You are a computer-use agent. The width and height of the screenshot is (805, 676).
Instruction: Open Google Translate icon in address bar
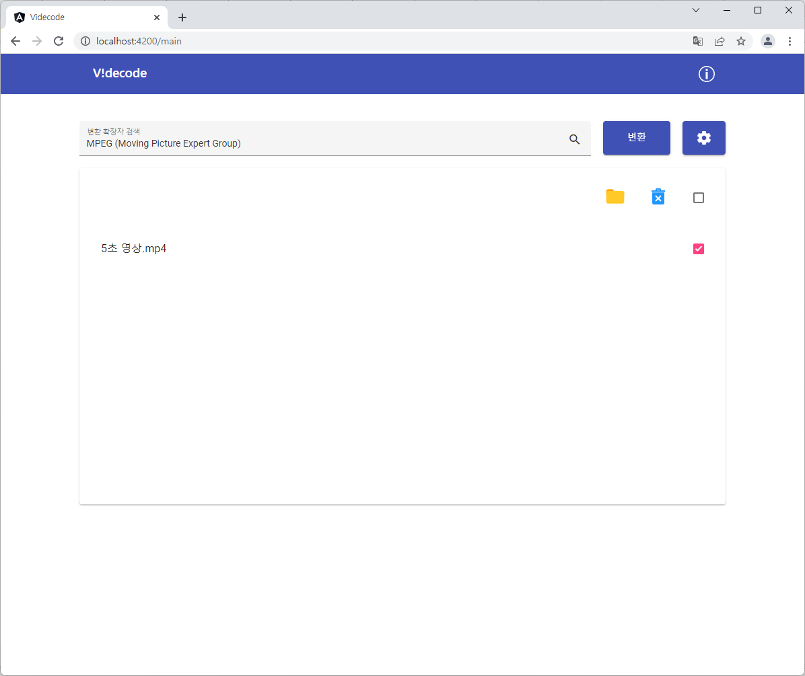698,41
